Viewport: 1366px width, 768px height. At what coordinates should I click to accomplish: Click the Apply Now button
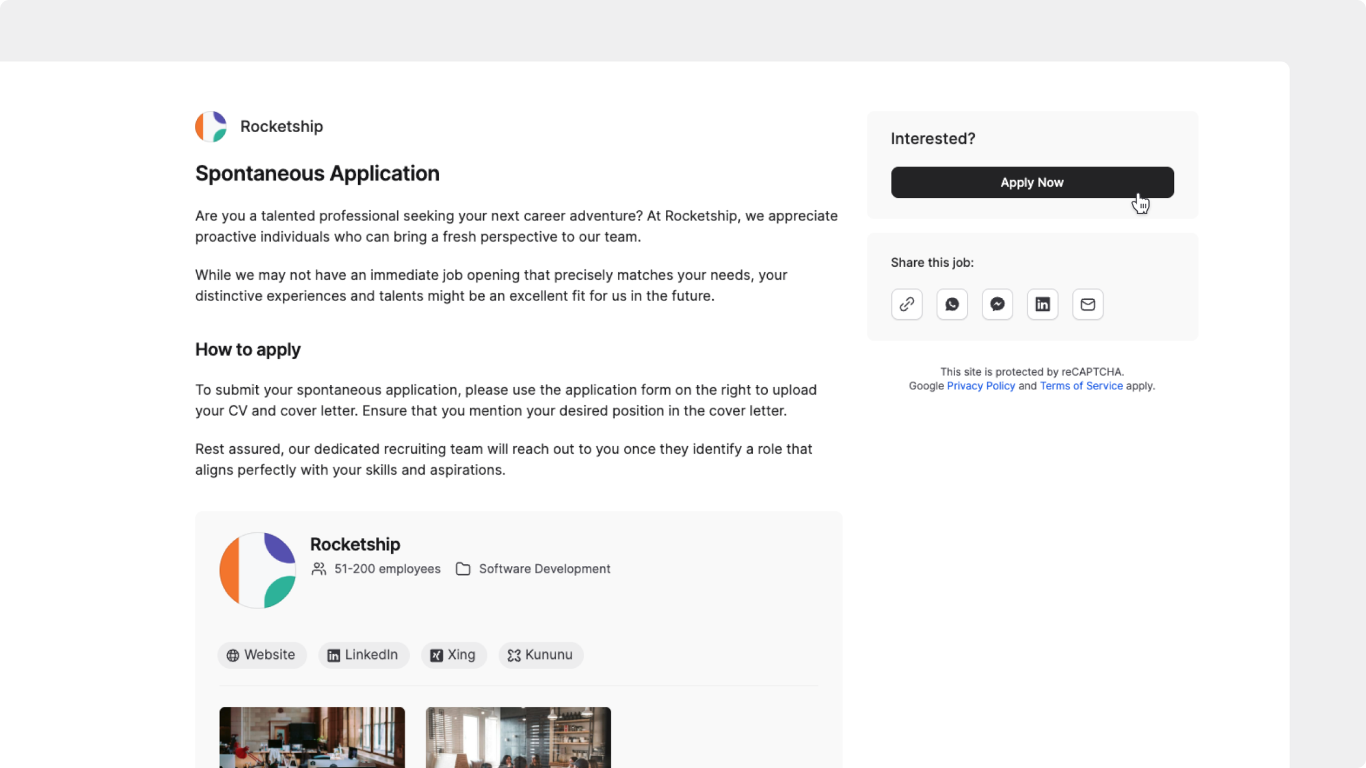1032,183
